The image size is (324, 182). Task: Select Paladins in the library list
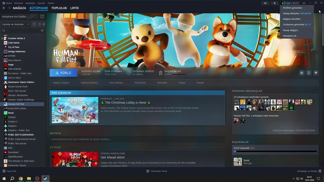click(x=12, y=126)
